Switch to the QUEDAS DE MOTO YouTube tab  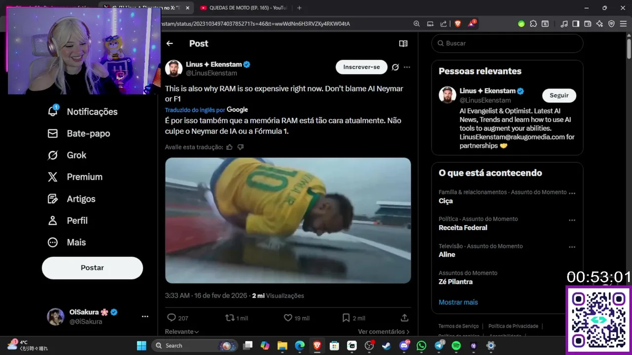243,8
